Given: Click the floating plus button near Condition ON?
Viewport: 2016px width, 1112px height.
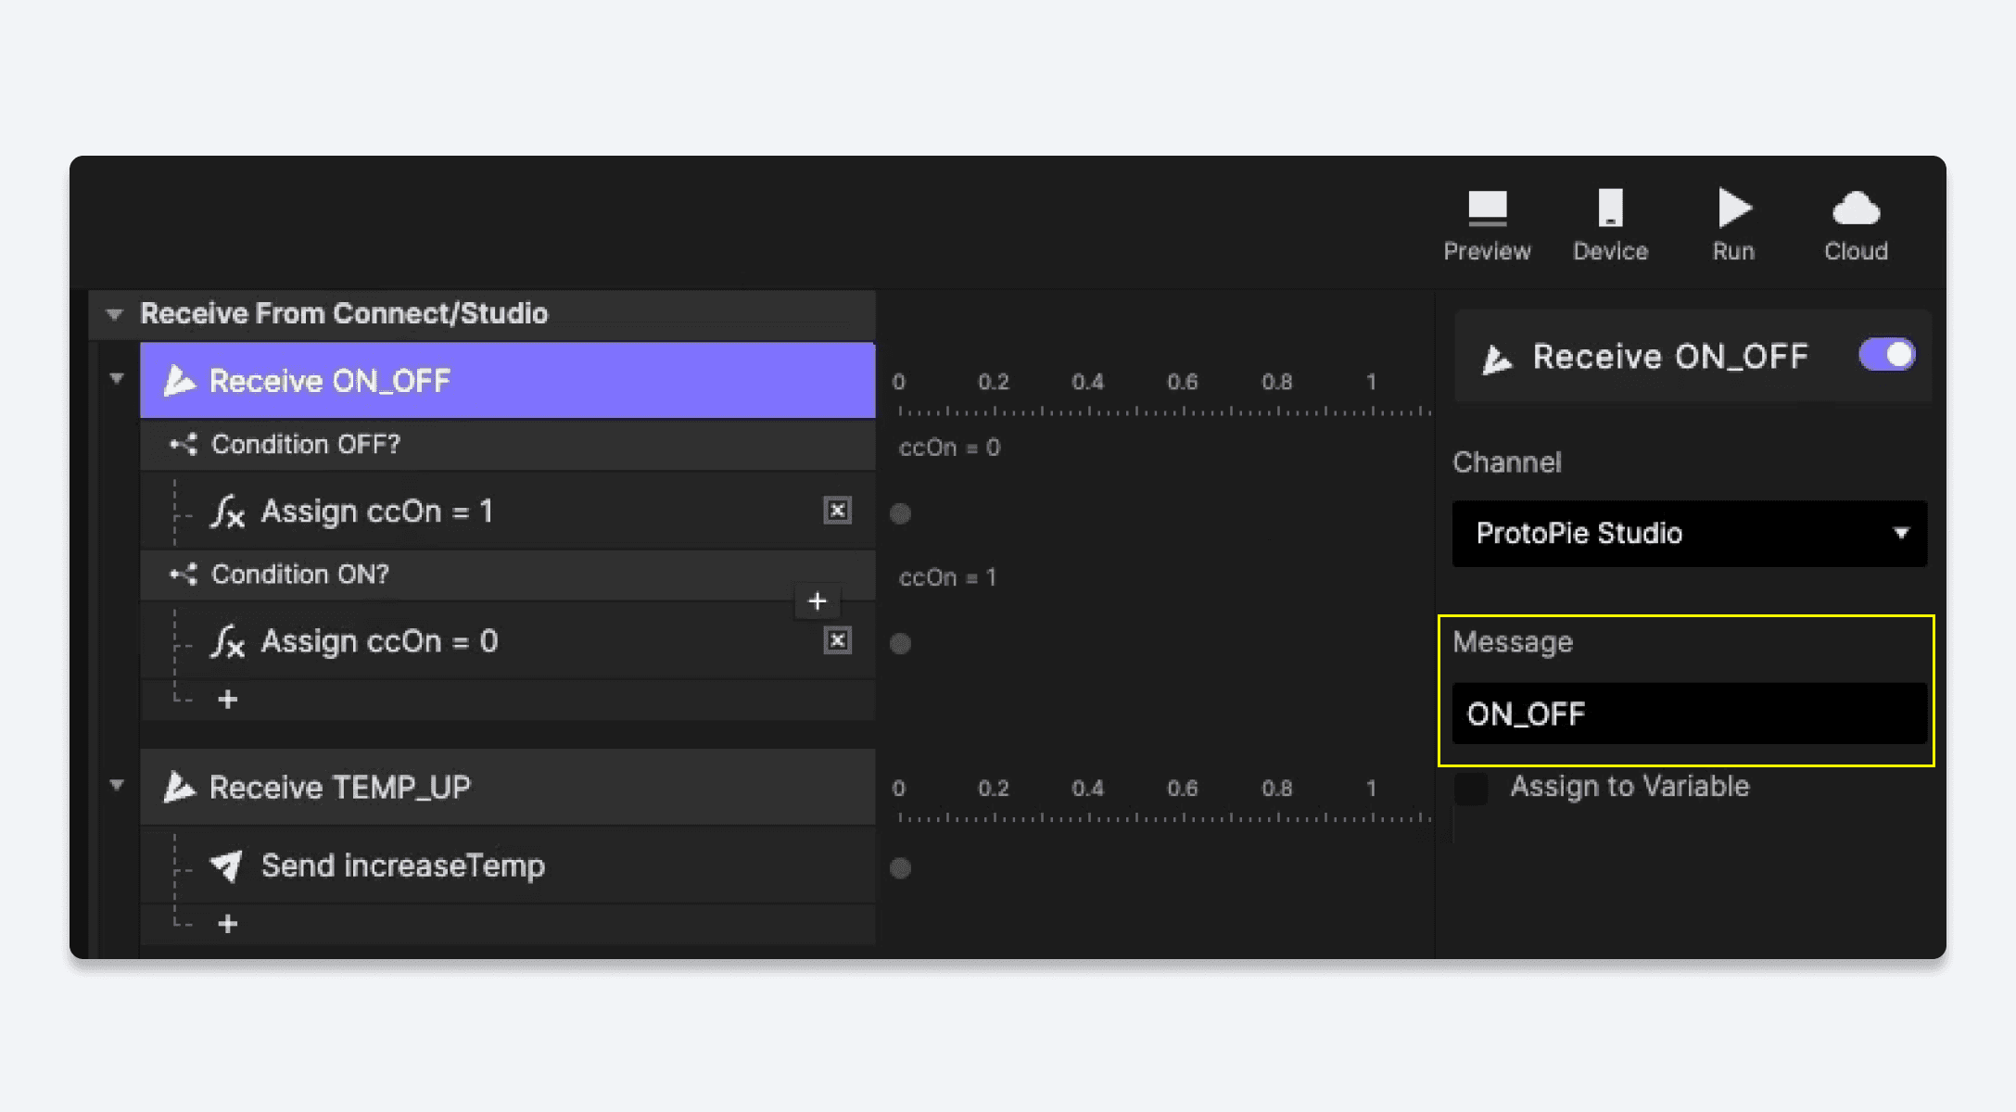Looking at the screenshot, I should pyautogui.click(x=817, y=600).
